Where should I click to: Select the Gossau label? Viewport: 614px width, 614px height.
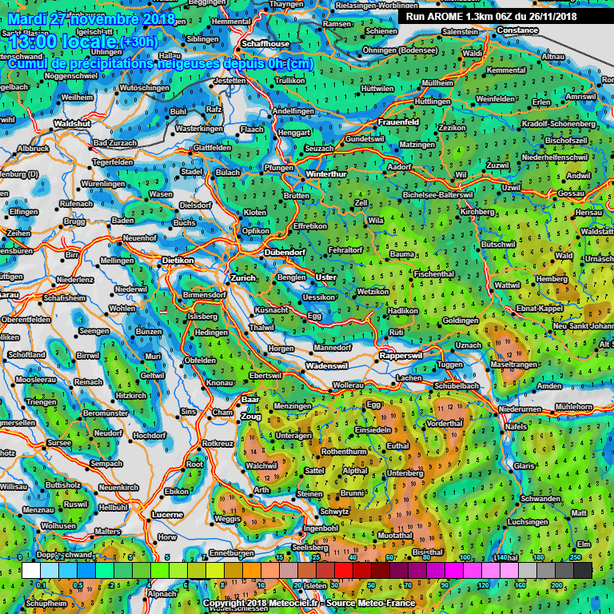[x=571, y=193]
